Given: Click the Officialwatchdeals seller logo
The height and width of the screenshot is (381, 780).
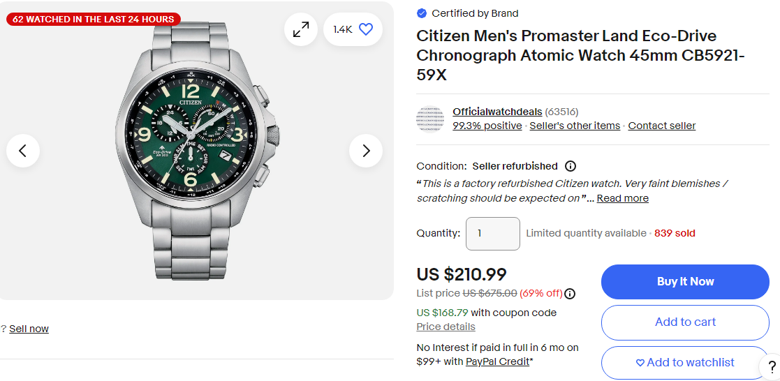Looking at the screenshot, I should tap(429, 119).
